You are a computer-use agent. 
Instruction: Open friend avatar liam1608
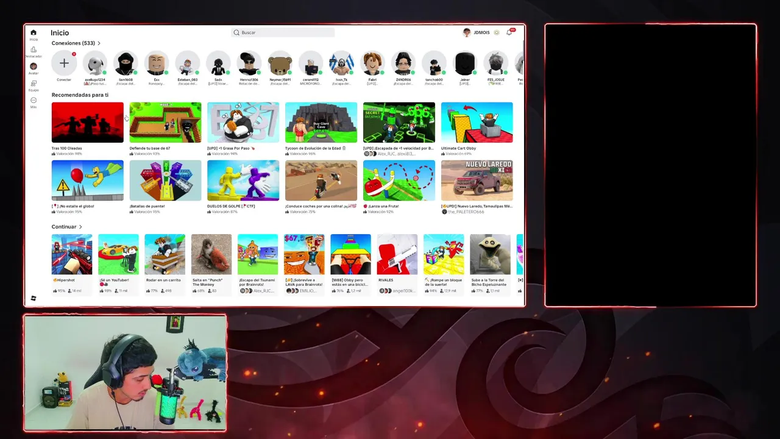coord(126,63)
